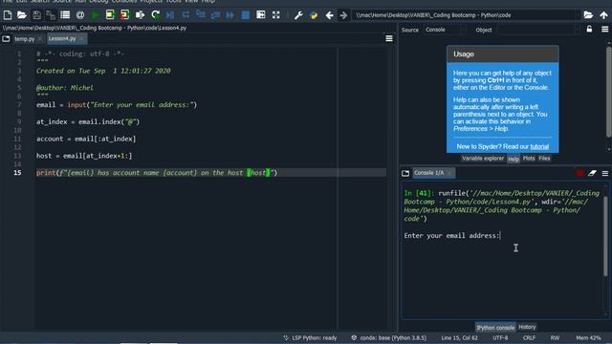The width and height of the screenshot is (612, 344).
Task: Switch to the Variable explorer tab
Action: point(483,159)
